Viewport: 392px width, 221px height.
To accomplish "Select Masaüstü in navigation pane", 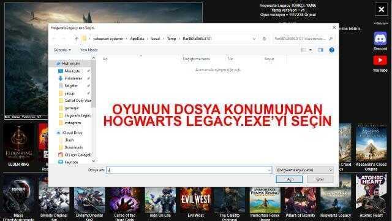I will pyautogui.click(x=73, y=71).
